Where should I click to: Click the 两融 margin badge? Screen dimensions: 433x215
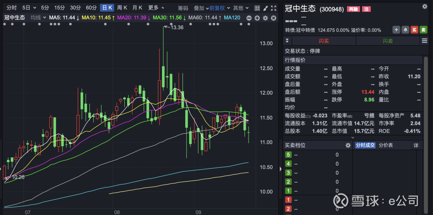tap(353, 9)
